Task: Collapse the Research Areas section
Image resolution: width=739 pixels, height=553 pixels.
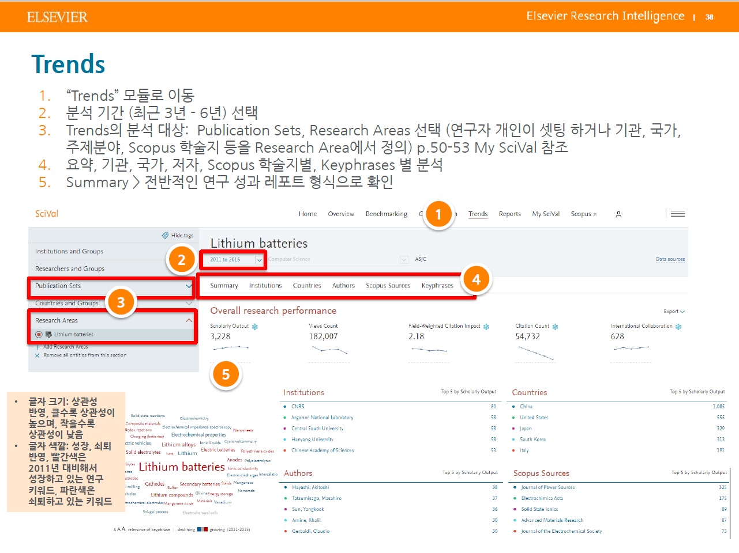Action: (x=189, y=320)
